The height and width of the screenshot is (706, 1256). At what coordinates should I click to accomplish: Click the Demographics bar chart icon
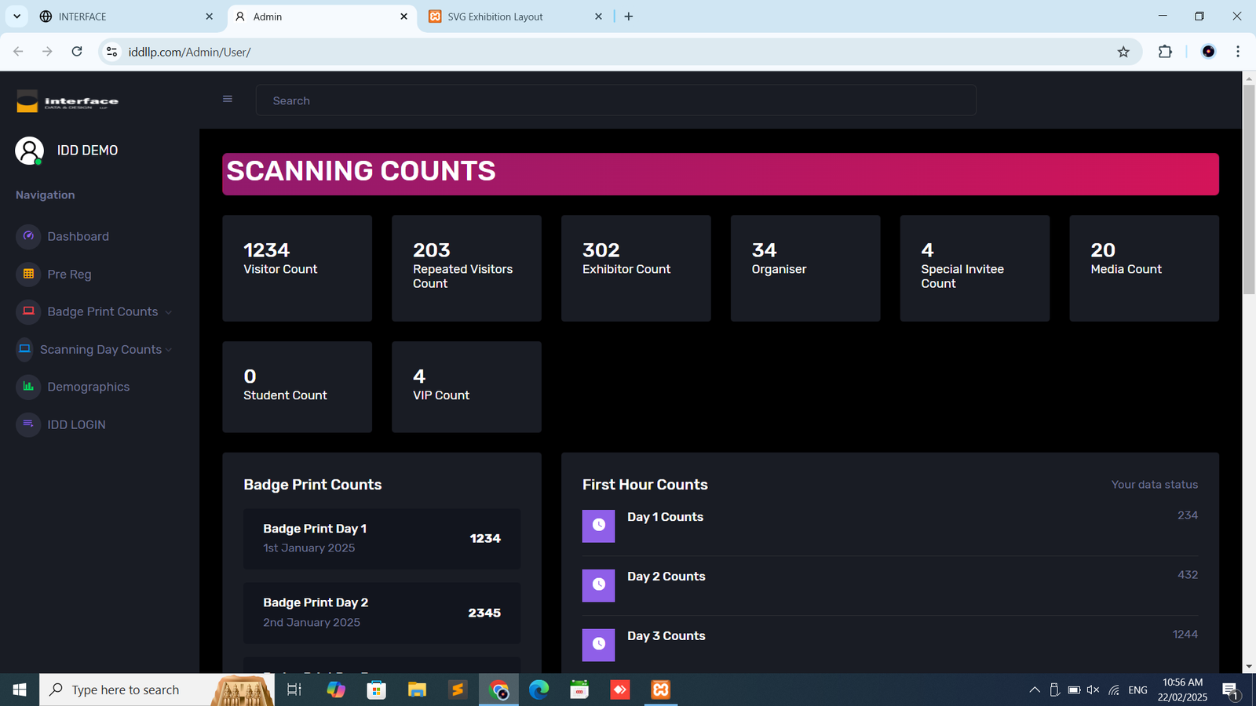(28, 387)
